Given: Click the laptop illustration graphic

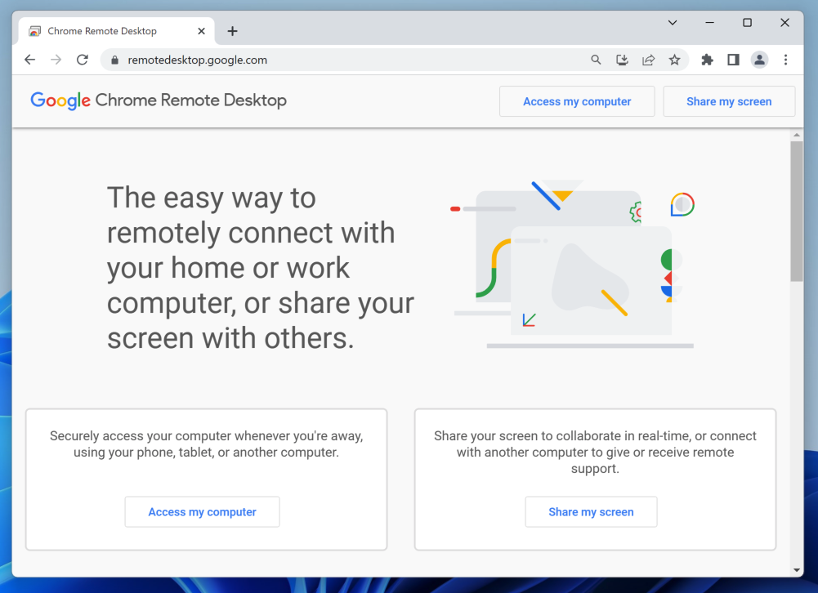Looking at the screenshot, I should point(574,264).
